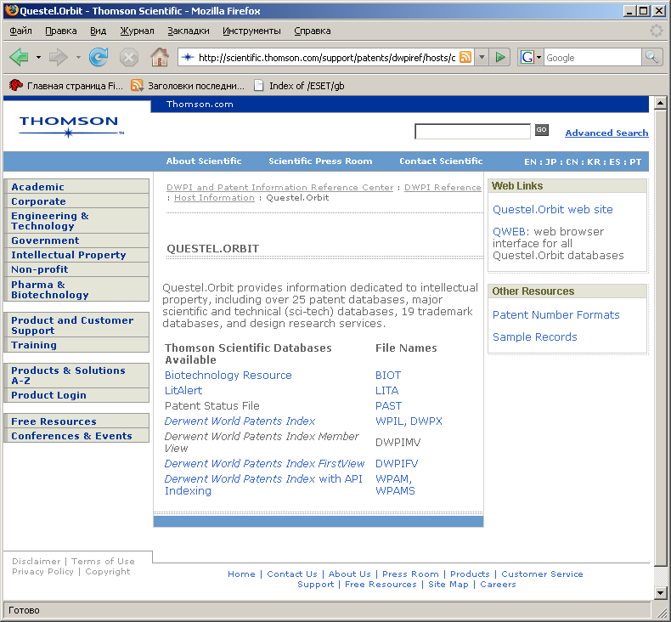Screen dimensions: 671x622
Task: Click the site favicon in address bar
Action: pyautogui.click(x=188, y=58)
